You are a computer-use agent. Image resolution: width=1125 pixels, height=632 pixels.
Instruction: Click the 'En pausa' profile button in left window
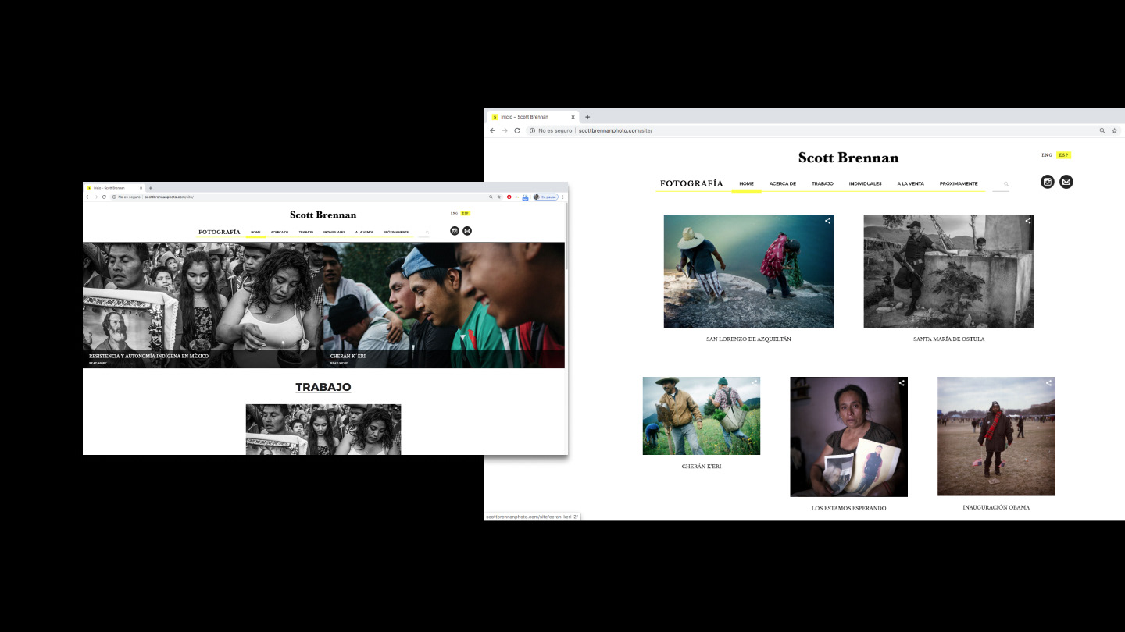click(545, 197)
